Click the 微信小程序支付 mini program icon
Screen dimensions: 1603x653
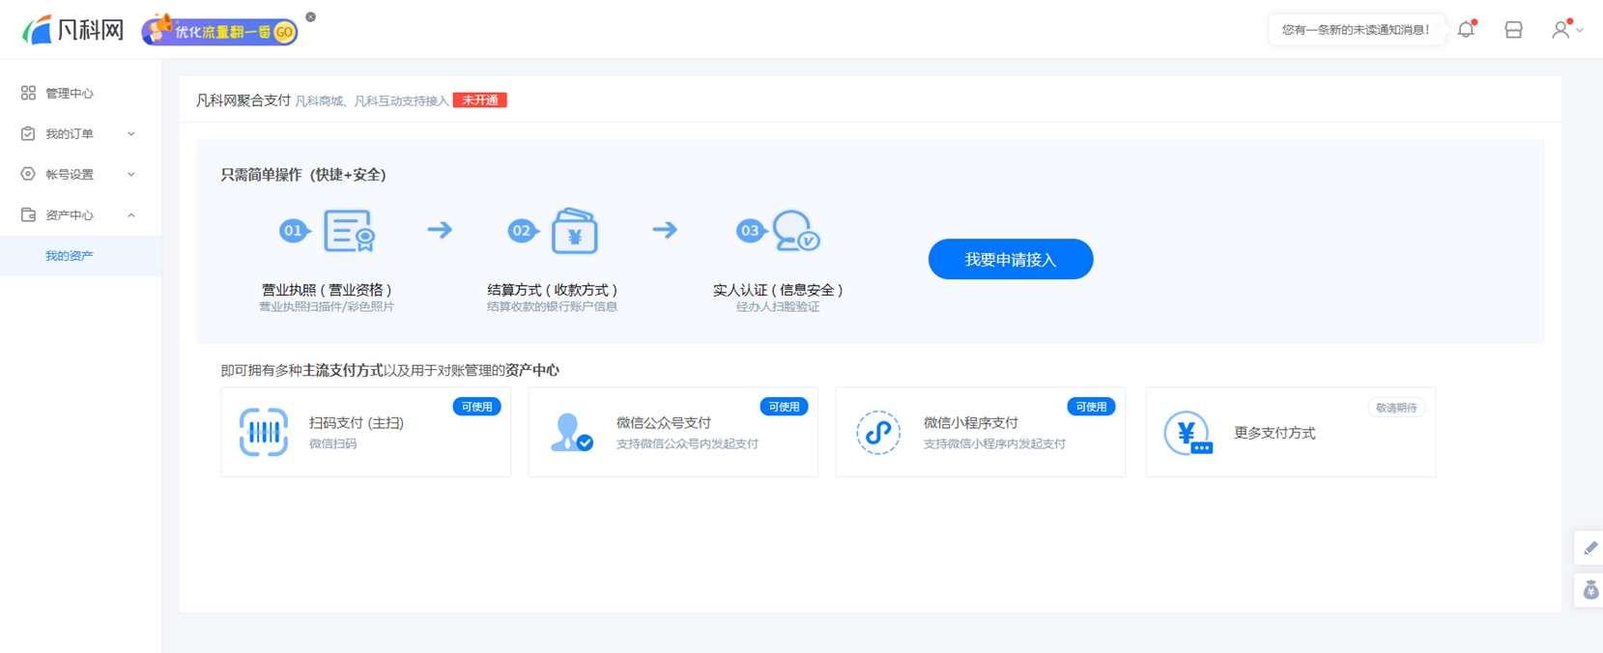[x=877, y=432]
